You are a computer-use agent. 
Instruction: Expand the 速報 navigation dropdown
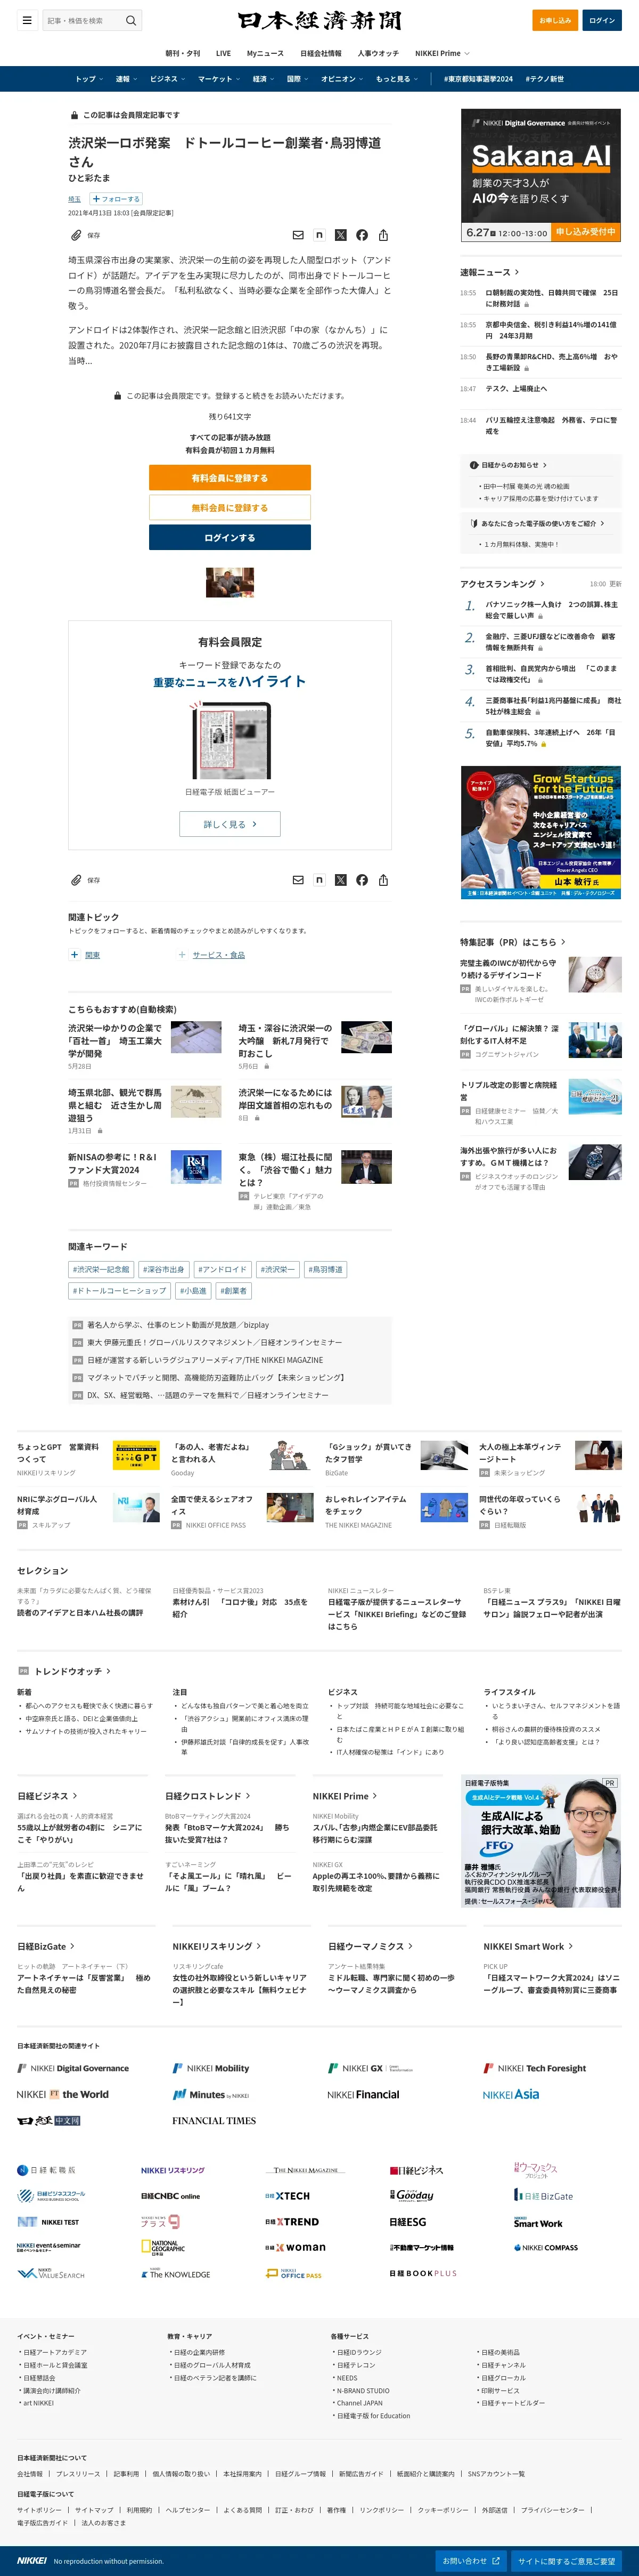click(x=126, y=79)
